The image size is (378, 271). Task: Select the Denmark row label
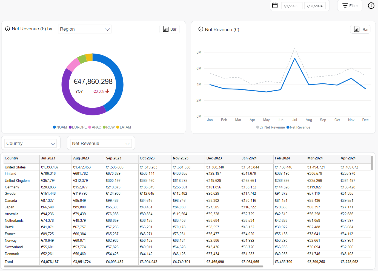point(12,254)
